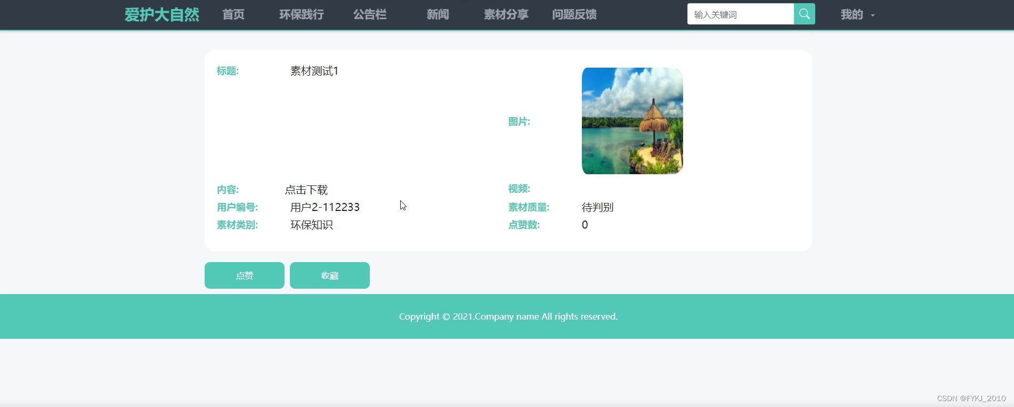Viewport: 1014px width, 407px height.
Task: Select 公告栏 in the top menu
Action: click(x=370, y=14)
